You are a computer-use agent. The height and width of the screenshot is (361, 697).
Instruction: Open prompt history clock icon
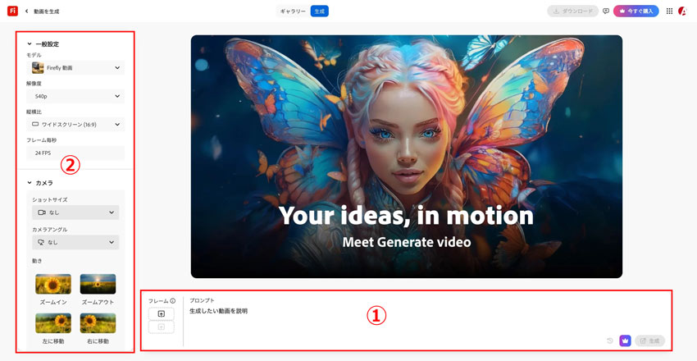click(610, 341)
